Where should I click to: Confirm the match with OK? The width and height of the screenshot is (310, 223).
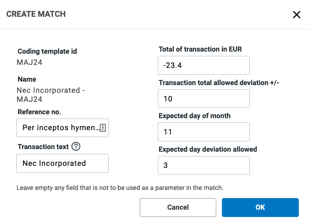[x=260, y=207]
